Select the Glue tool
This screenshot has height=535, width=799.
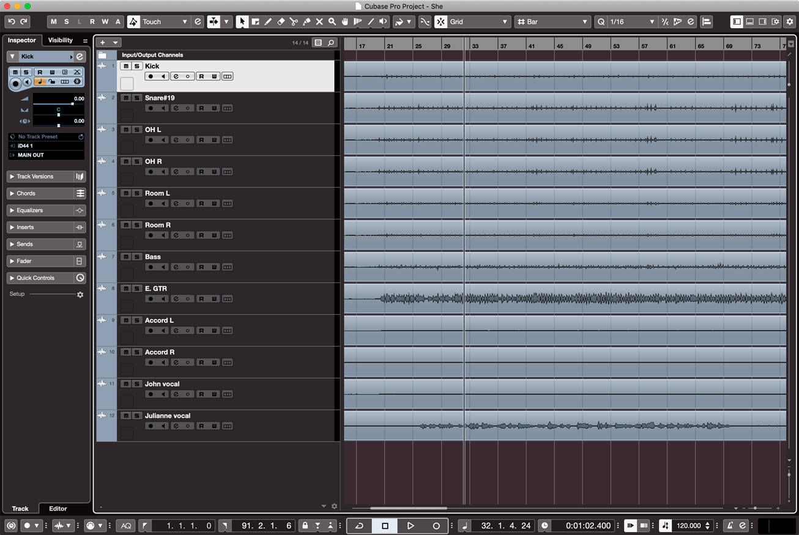pos(307,21)
